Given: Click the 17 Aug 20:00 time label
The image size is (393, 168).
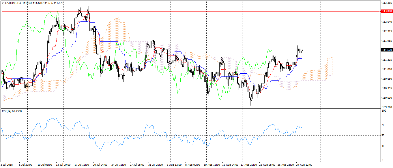Looking at the screenshot, I should pos(249,165).
